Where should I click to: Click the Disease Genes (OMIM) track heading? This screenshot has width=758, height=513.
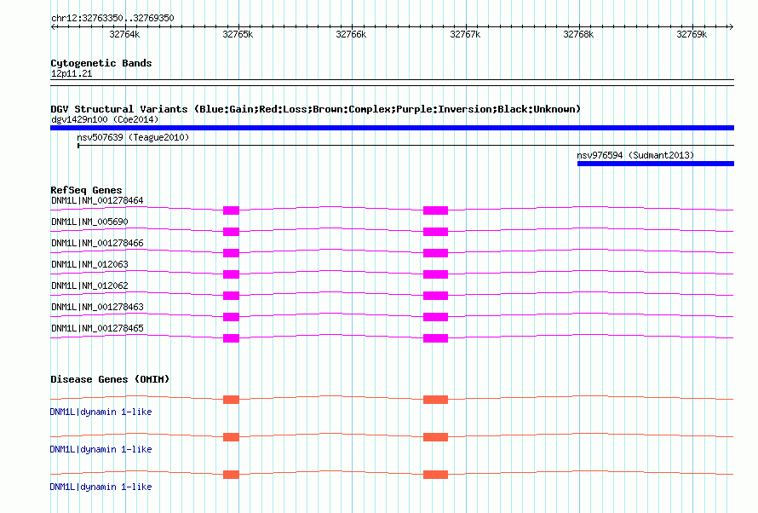coord(110,379)
